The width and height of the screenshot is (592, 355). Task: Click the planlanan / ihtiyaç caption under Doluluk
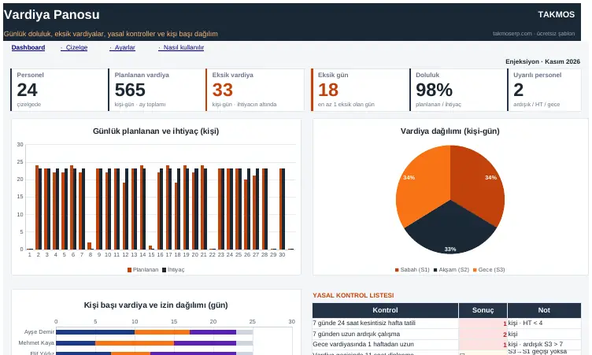pyautogui.click(x=438, y=104)
